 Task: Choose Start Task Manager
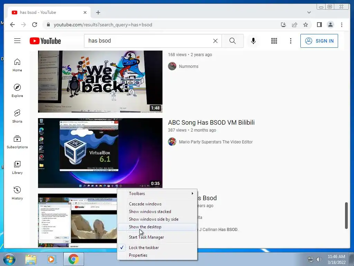coord(157,237)
